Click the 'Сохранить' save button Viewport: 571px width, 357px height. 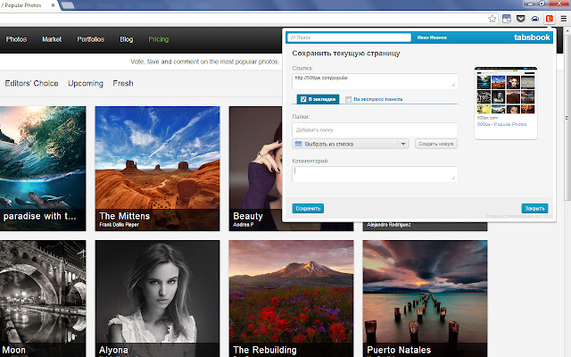tap(308, 208)
